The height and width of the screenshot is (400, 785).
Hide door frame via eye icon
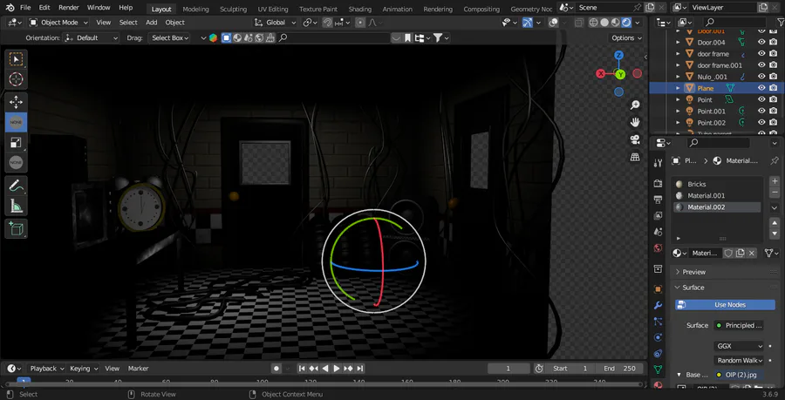tap(761, 53)
